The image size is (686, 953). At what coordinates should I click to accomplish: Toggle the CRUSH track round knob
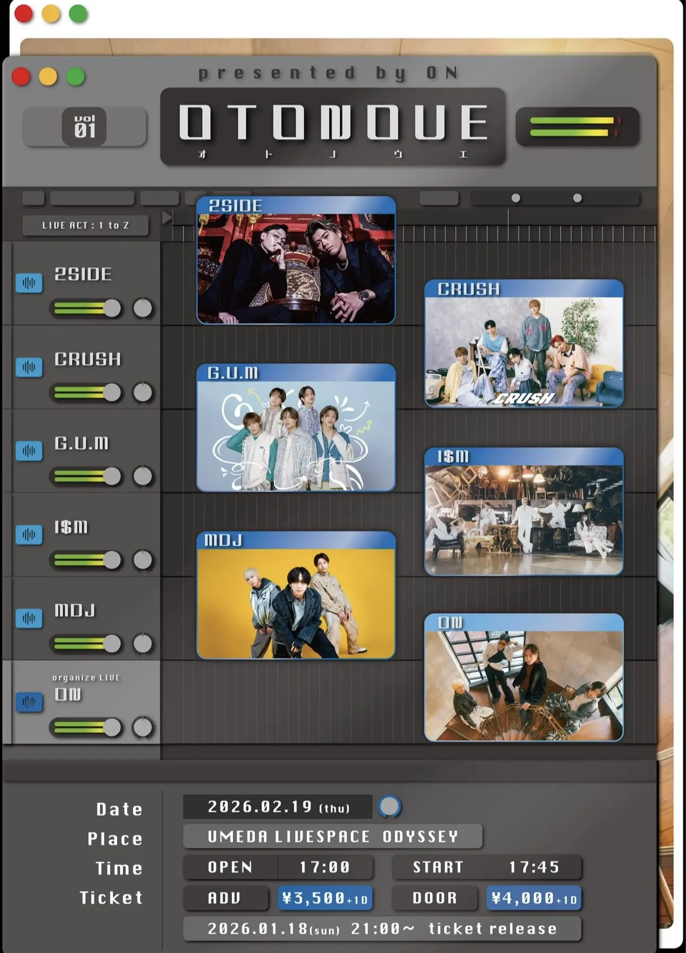(143, 392)
